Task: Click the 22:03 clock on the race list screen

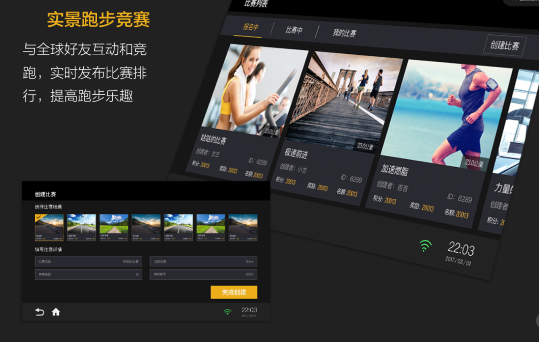Action: click(x=461, y=249)
